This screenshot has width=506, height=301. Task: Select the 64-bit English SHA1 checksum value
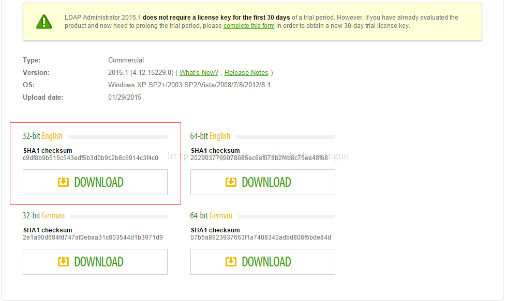tap(259, 158)
